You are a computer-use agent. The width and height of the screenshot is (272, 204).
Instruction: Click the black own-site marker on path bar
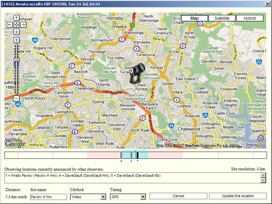(138, 155)
